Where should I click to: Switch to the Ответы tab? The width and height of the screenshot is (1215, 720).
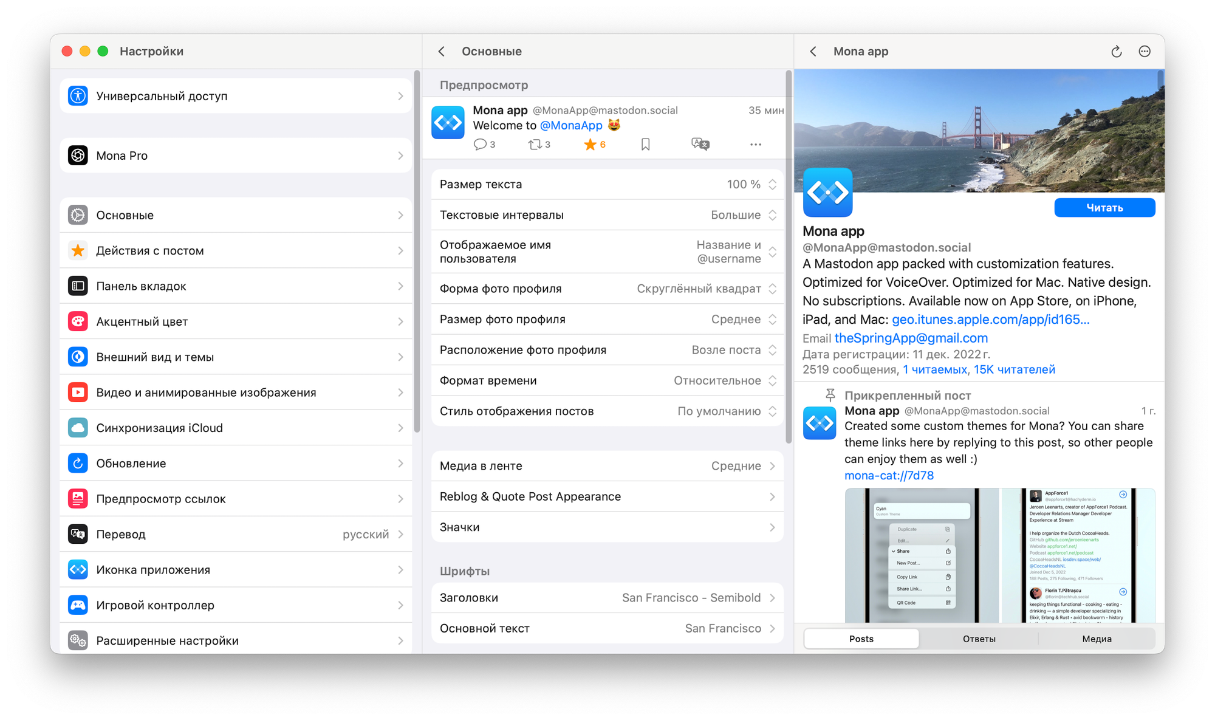pos(979,639)
